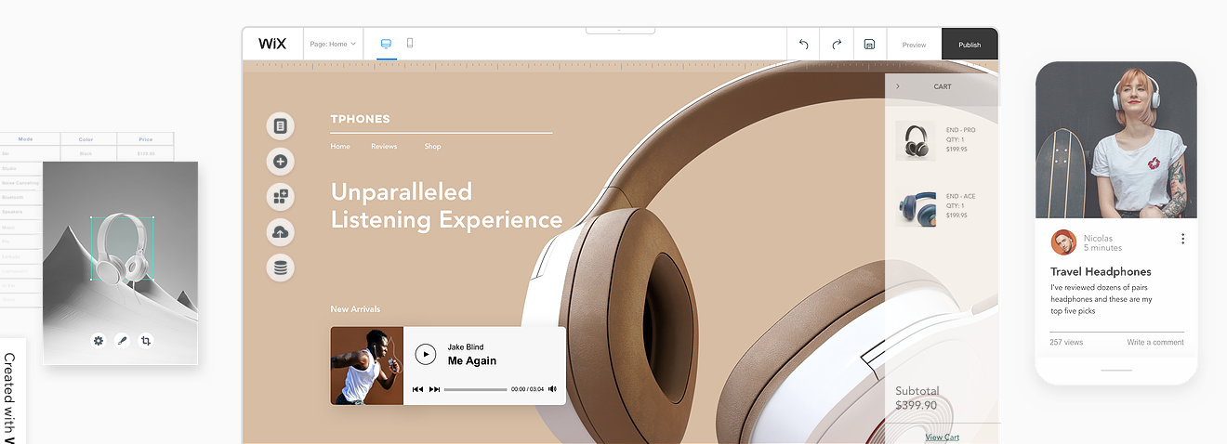Play the Me Again track

pos(425,354)
